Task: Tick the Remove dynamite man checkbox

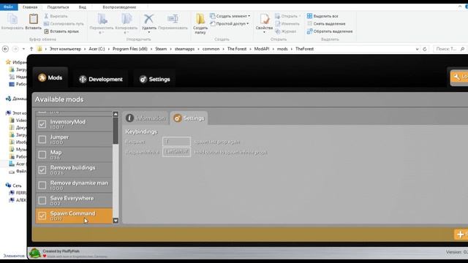Action: 42,185
